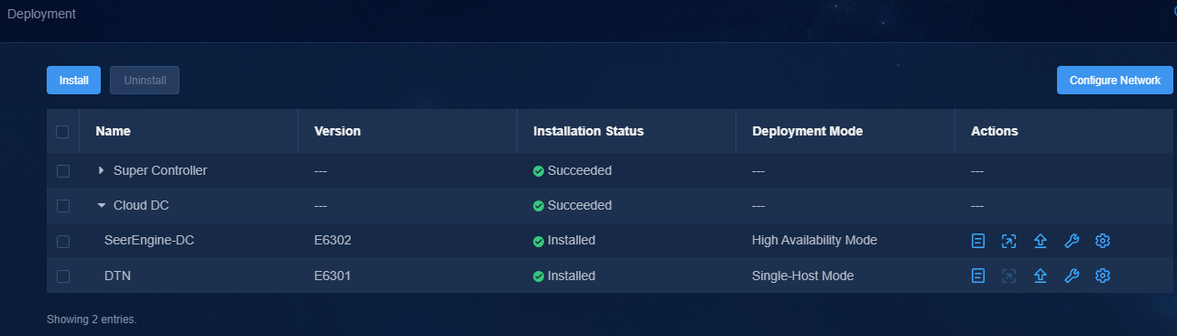Expand the Super Controller tree node
This screenshot has width=1177, height=336.
pos(102,171)
